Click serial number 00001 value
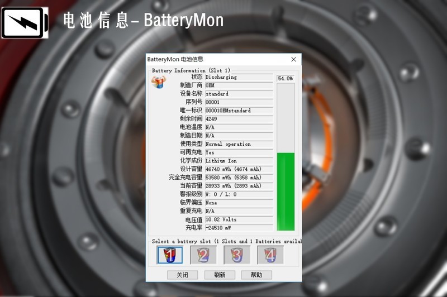Screen dimensions: 447x297 (239, 102)
